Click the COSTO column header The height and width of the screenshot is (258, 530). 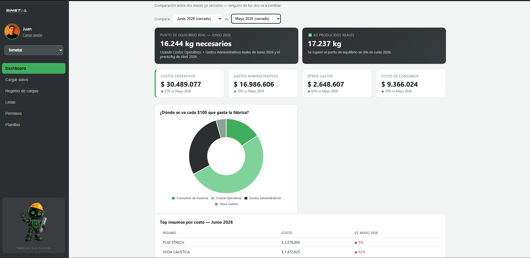[x=287, y=233]
